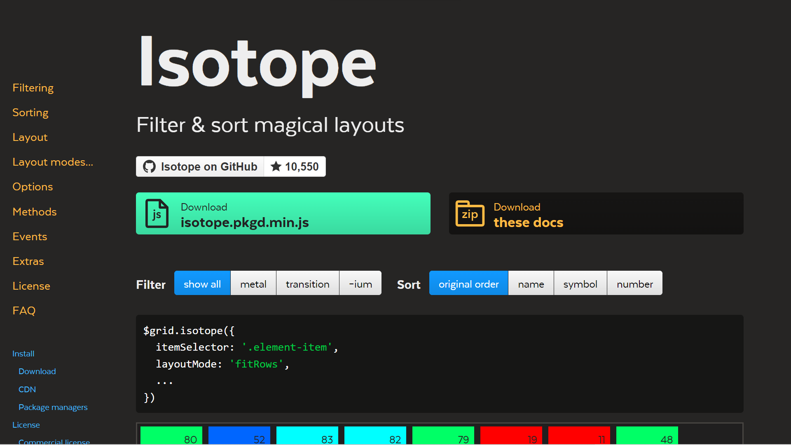Screen dimensions: 791x445
Task: Sort items by name
Action: coord(531,284)
